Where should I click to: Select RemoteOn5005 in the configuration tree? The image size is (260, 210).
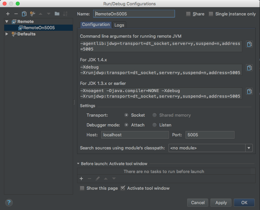(39, 28)
